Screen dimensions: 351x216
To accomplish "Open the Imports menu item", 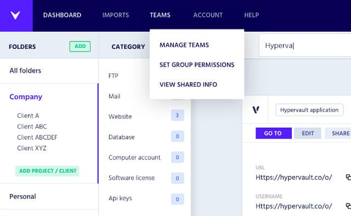I will point(116,15).
